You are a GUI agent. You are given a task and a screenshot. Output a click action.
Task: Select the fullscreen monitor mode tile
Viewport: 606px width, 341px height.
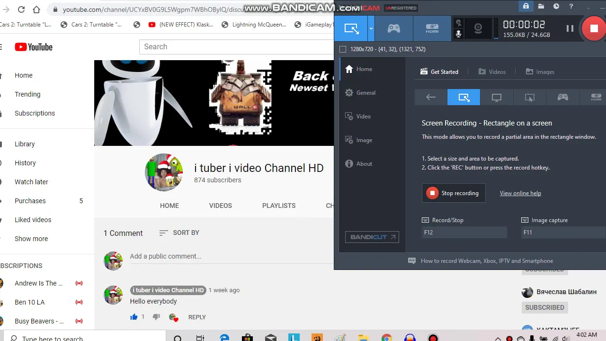[497, 97]
